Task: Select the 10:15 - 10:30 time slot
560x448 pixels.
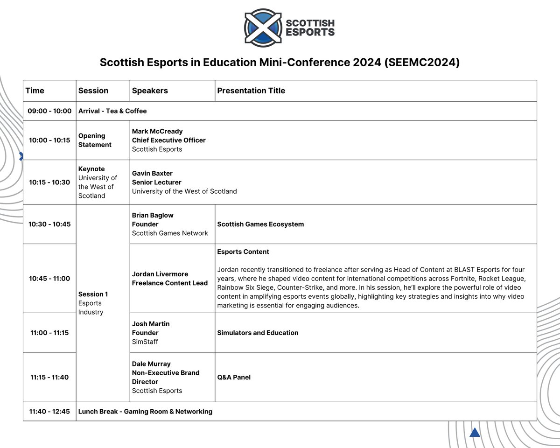Action: click(x=49, y=182)
